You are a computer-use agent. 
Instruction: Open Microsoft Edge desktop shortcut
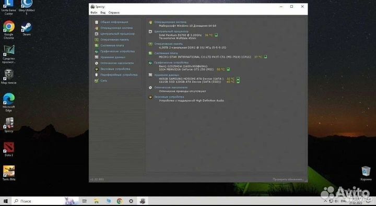click(x=9, y=102)
